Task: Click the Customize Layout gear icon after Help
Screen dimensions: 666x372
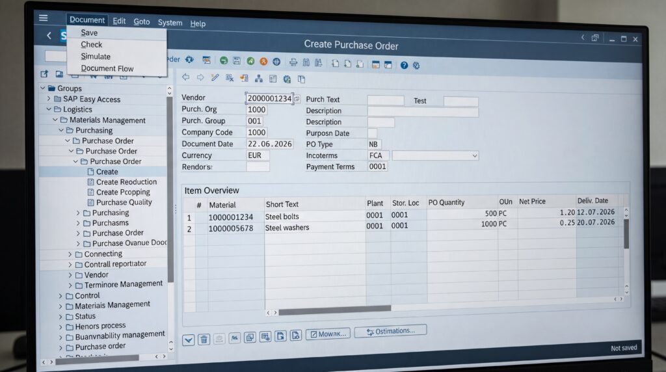Action: pyautogui.click(x=416, y=66)
